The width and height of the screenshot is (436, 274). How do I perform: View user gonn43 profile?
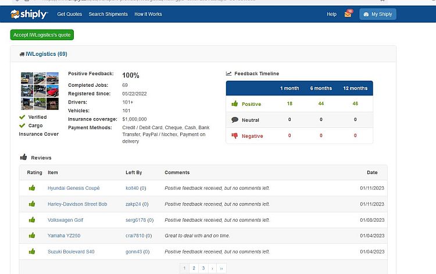pyautogui.click(x=134, y=252)
